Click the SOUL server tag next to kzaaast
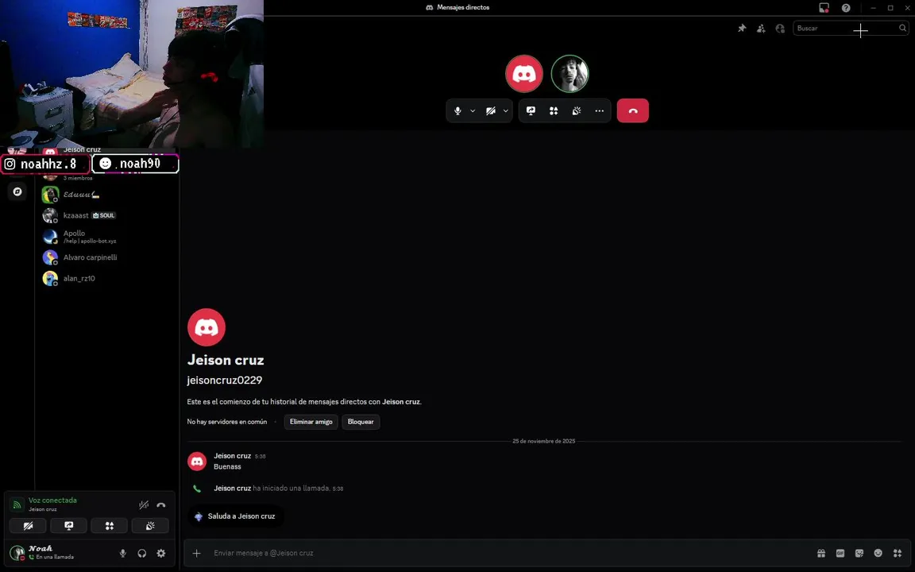 click(104, 215)
